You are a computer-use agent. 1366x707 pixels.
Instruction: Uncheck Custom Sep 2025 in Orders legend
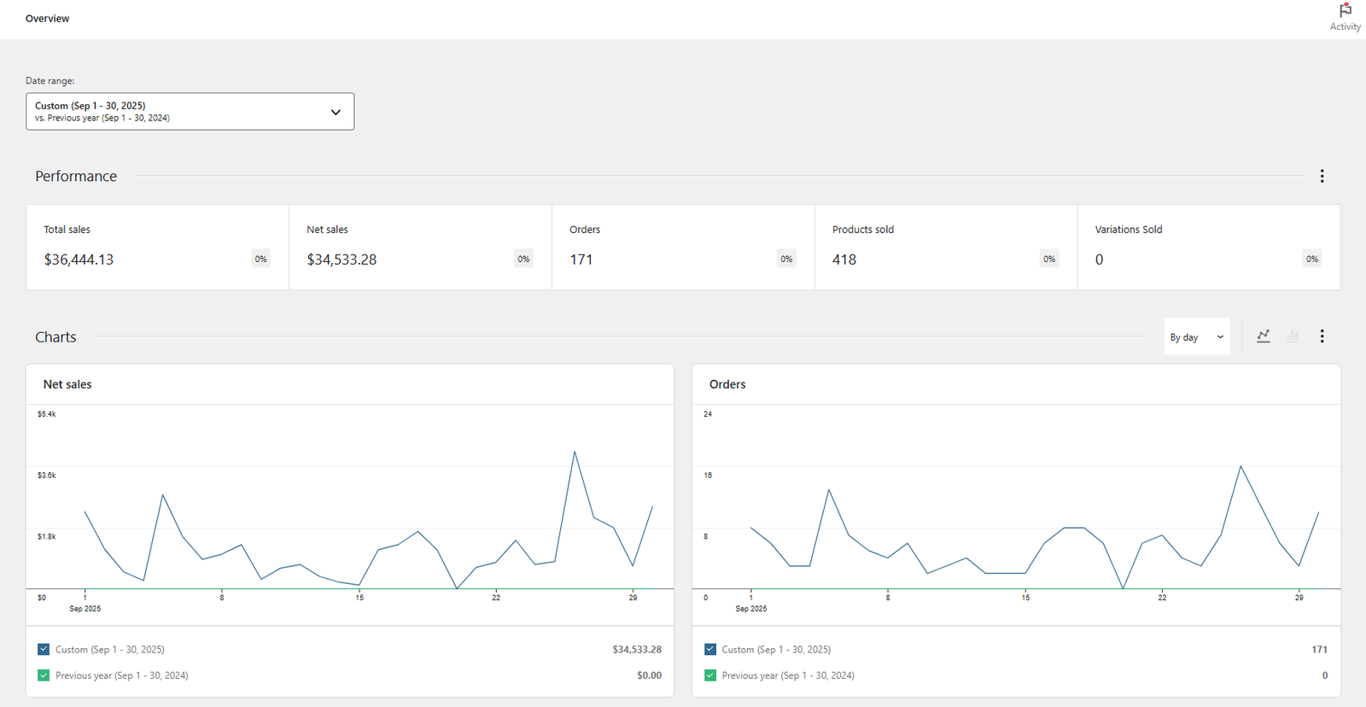710,650
